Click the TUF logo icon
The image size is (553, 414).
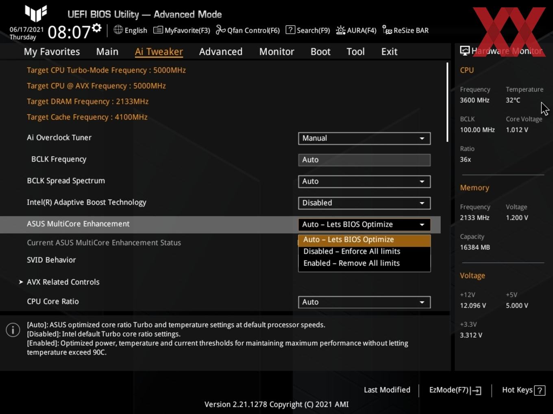pos(36,13)
